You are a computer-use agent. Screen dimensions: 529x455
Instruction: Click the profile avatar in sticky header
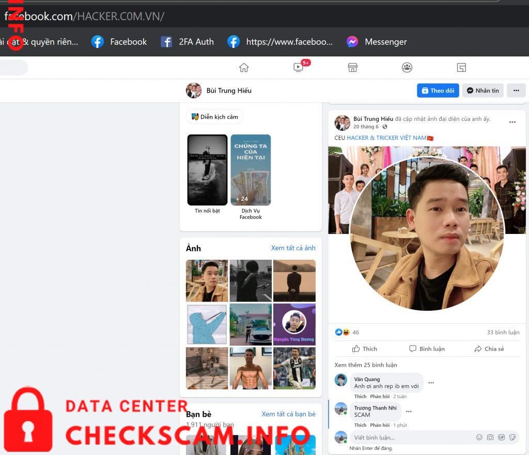(194, 90)
